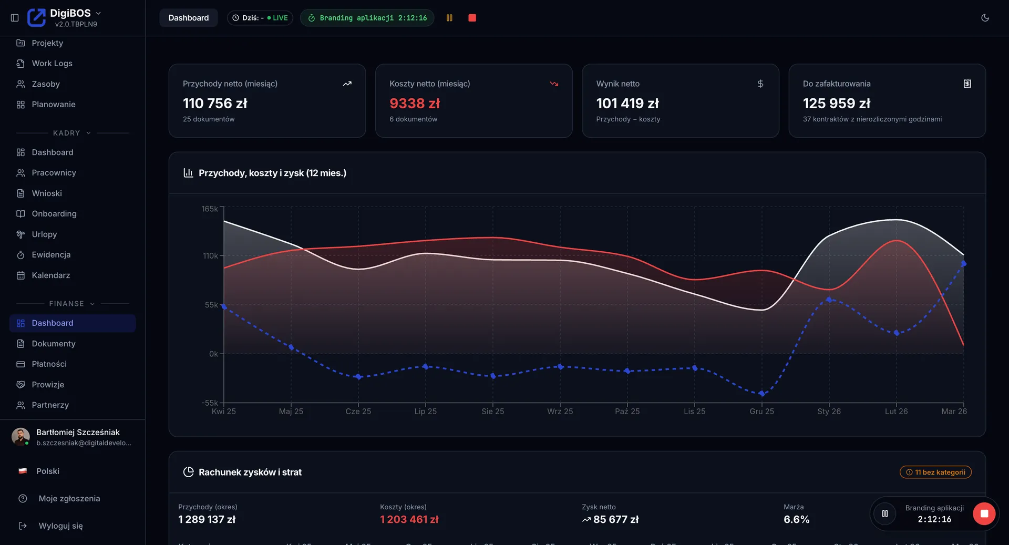Select the Dashboard tab in the top bar

pyautogui.click(x=188, y=18)
